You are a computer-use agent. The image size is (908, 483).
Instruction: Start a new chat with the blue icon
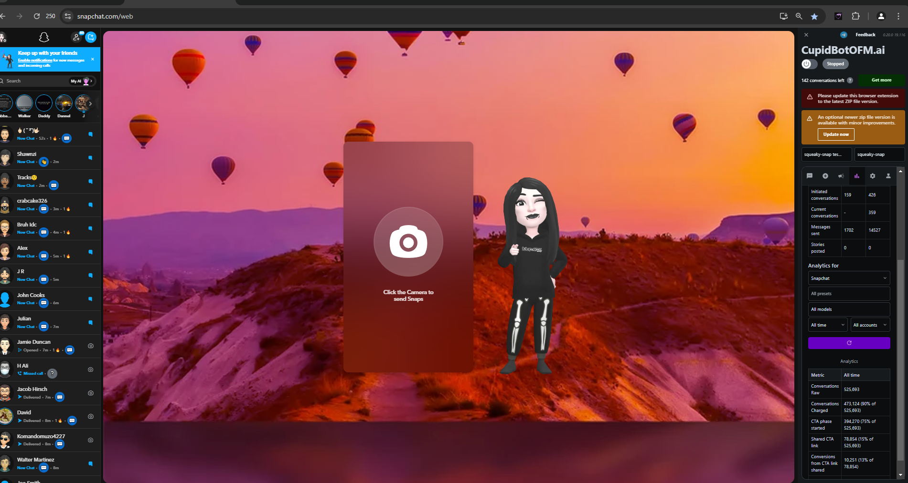[91, 37]
